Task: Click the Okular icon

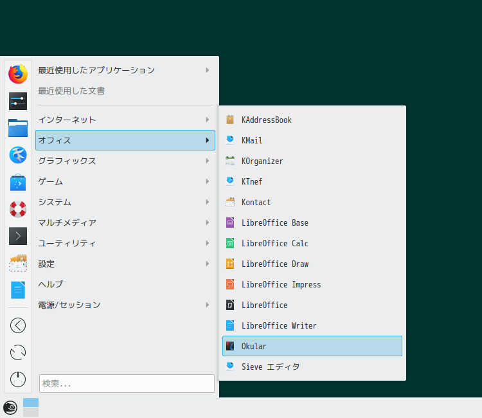Action: (230, 346)
